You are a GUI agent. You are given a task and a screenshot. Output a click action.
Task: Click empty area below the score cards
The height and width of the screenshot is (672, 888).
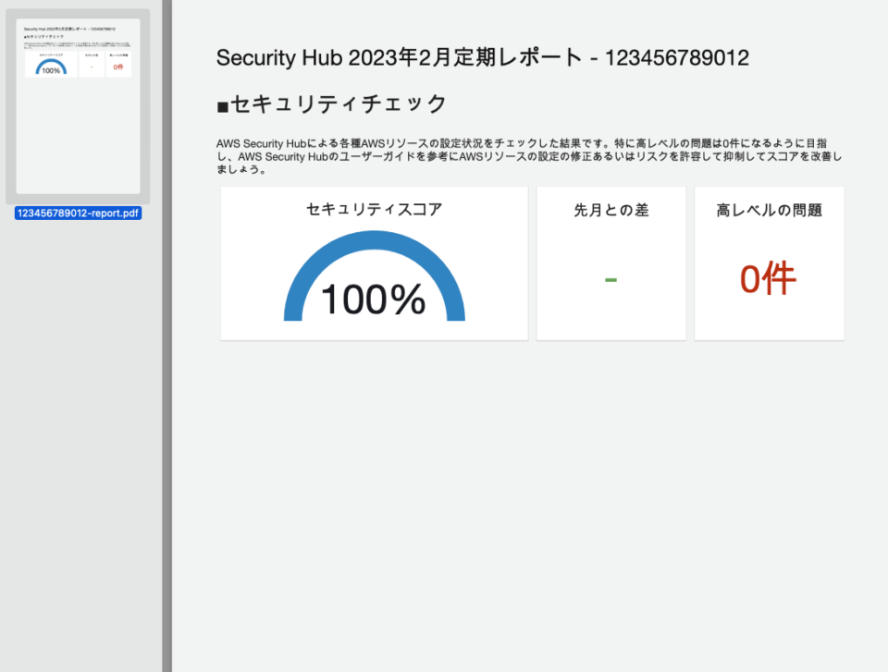tap(529, 498)
